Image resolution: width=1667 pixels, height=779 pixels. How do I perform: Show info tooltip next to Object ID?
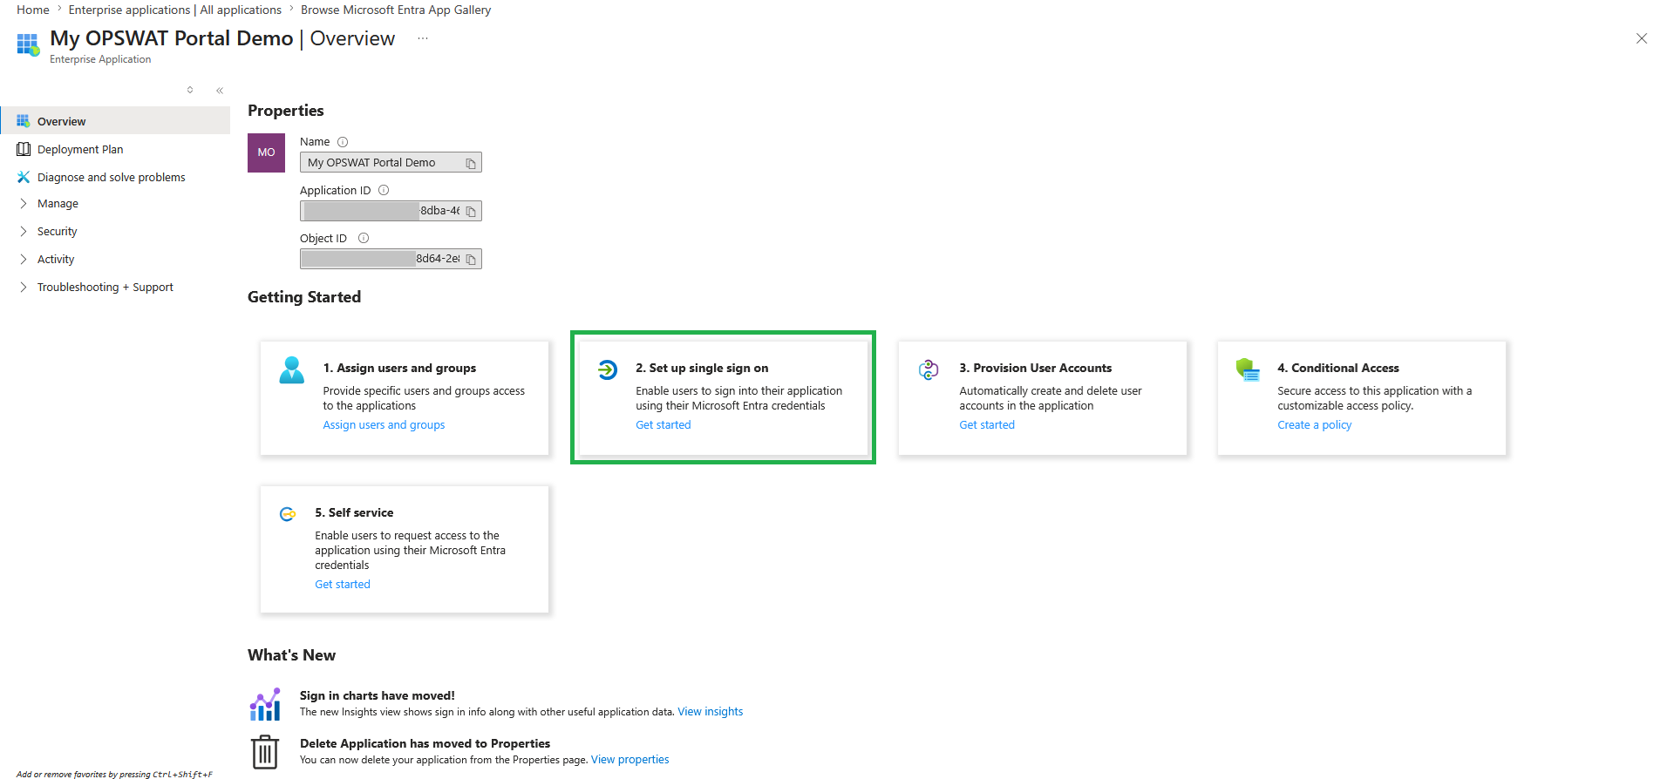point(364,238)
